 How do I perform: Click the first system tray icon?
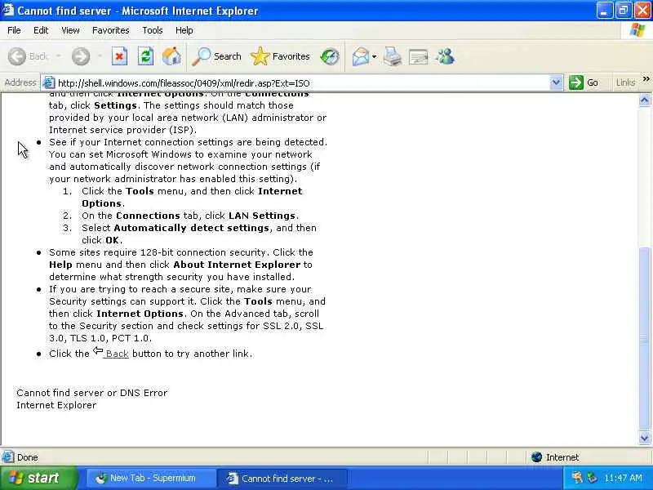(577, 478)
